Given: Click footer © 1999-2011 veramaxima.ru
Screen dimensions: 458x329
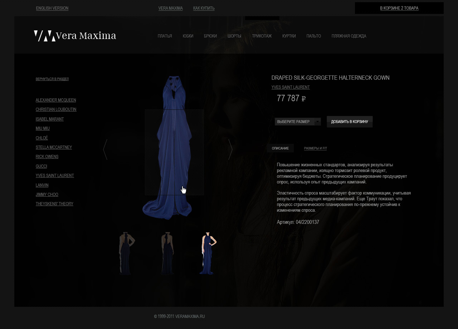Looking at the screenshot, I should (179, 316).
